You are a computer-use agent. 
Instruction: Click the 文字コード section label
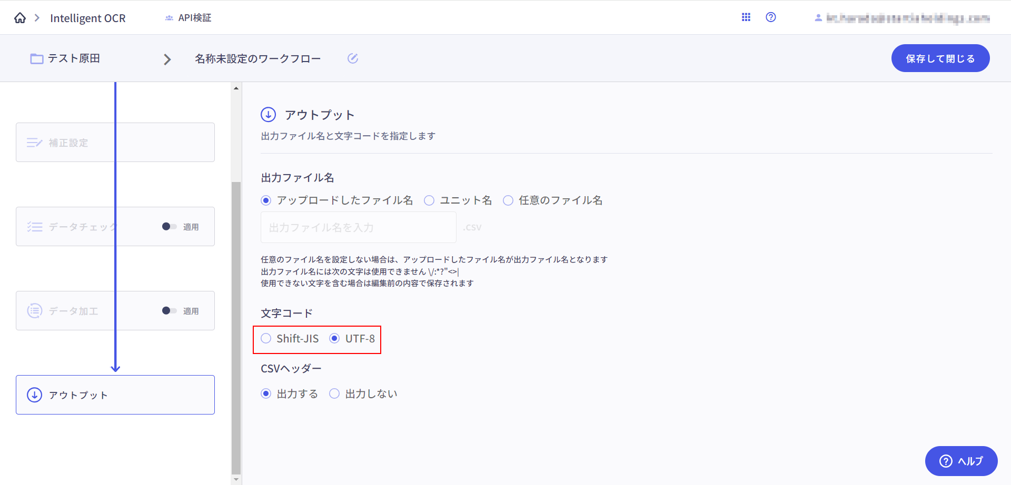point(287,314)
